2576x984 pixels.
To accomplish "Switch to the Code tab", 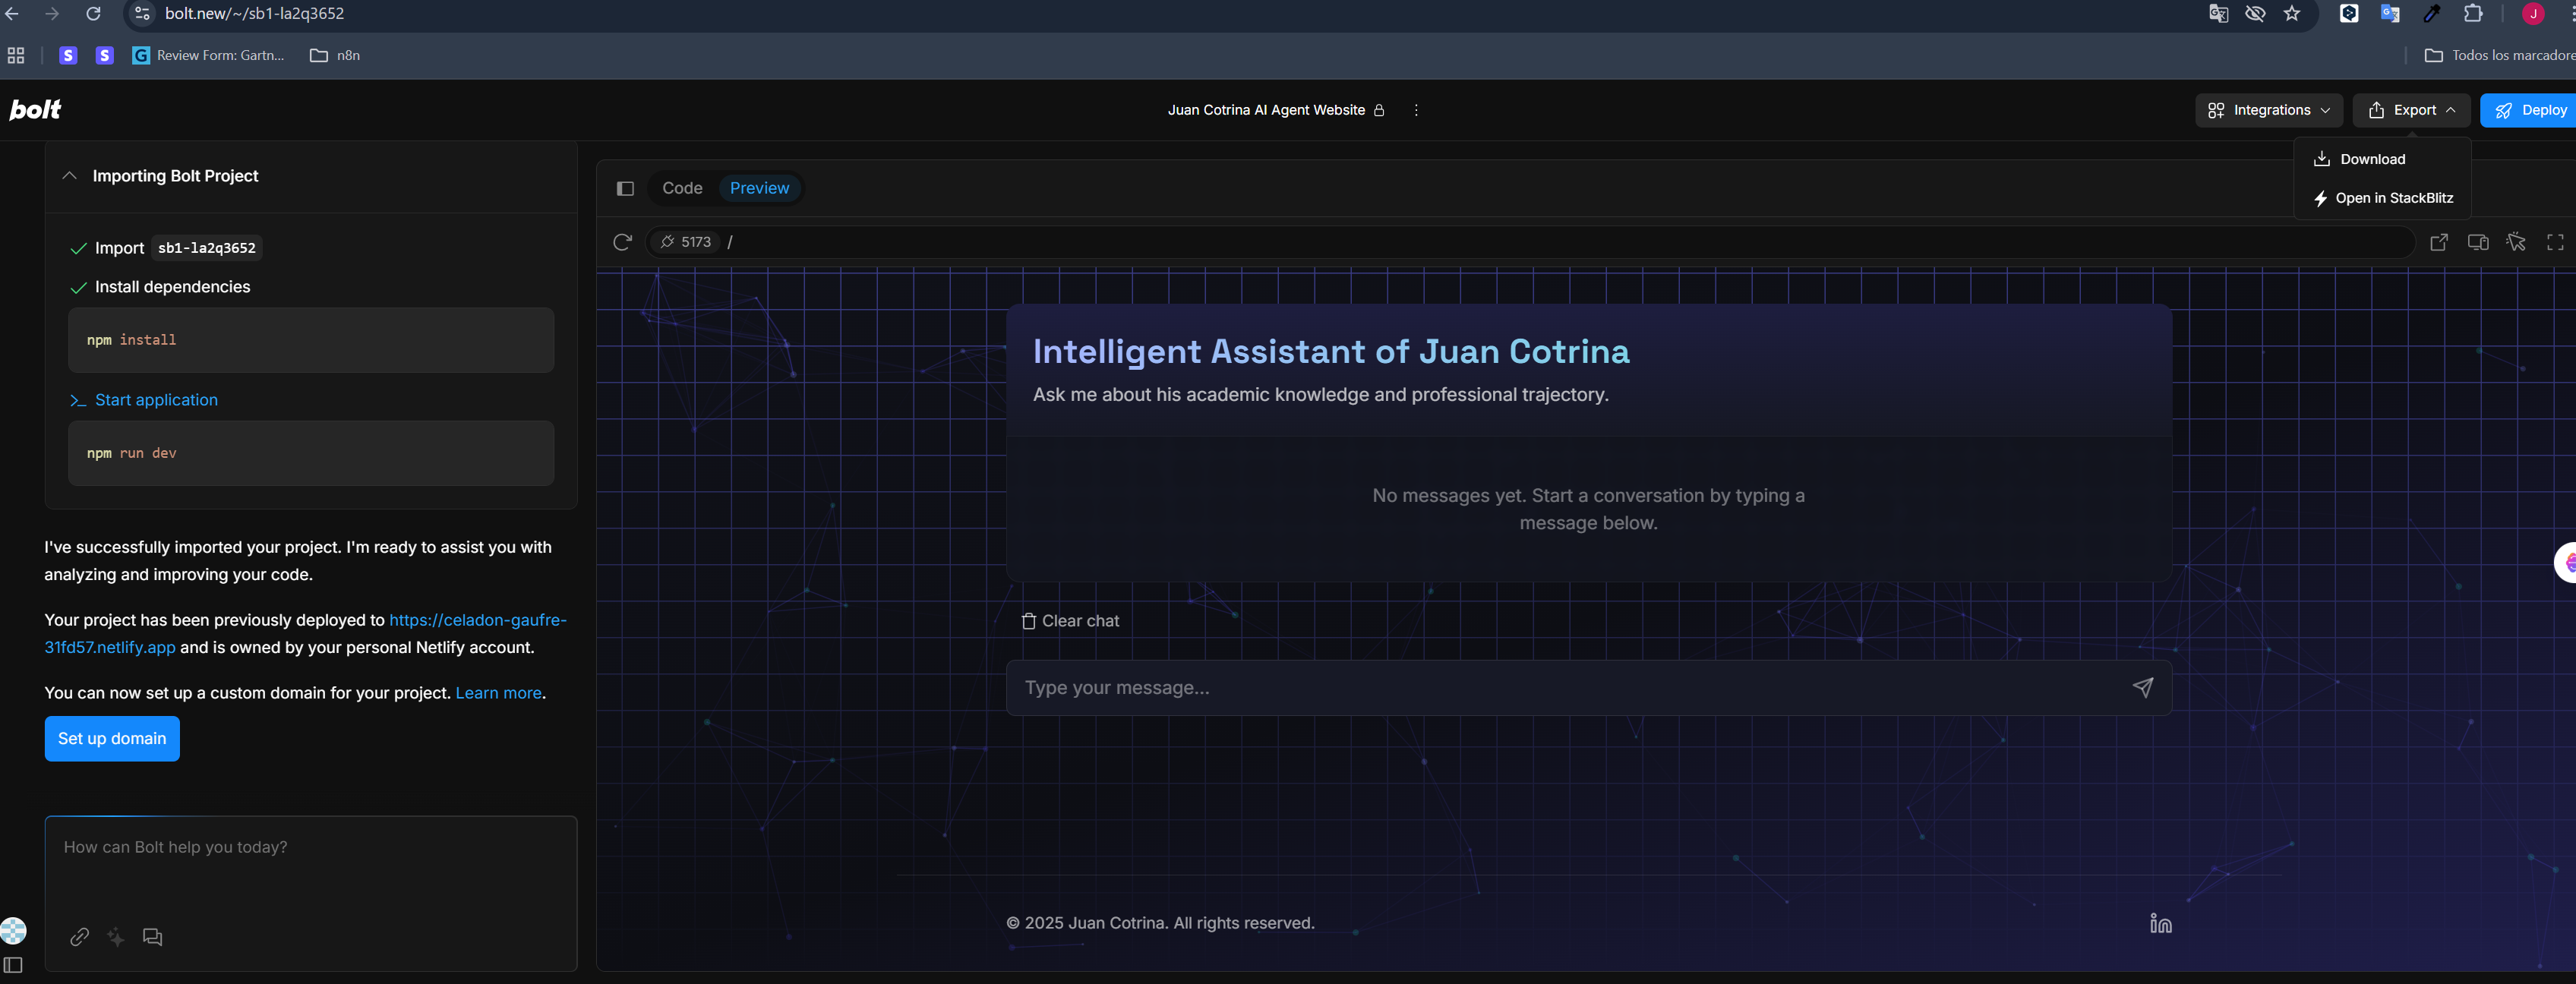I will tap(682, 188).
